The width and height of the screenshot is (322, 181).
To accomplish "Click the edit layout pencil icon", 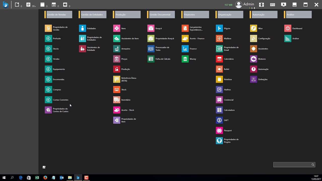I will [x=44, y=167].
